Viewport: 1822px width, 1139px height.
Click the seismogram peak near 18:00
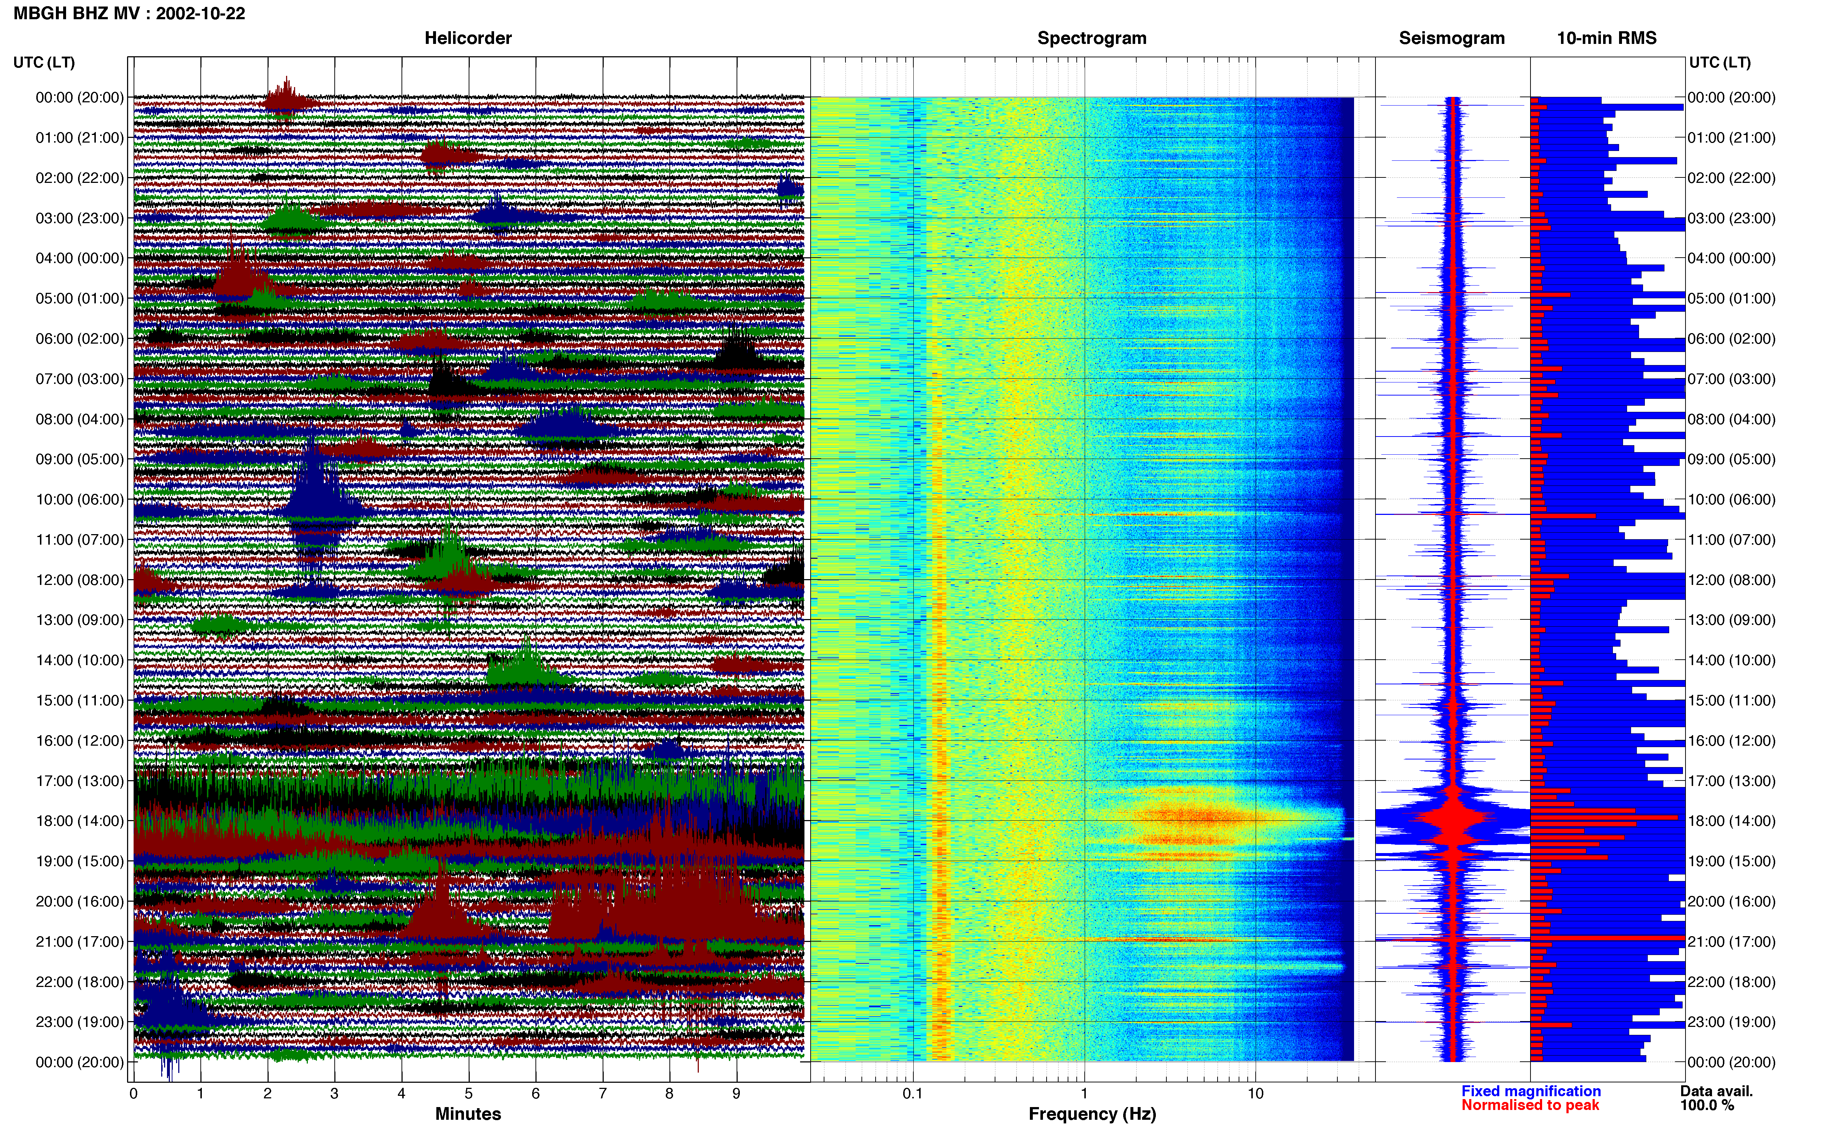coord(1452,819)
